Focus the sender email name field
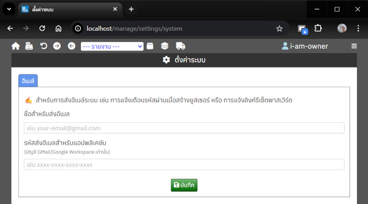Viewport: 368px width, 204px height. click(x=184, y=128)
